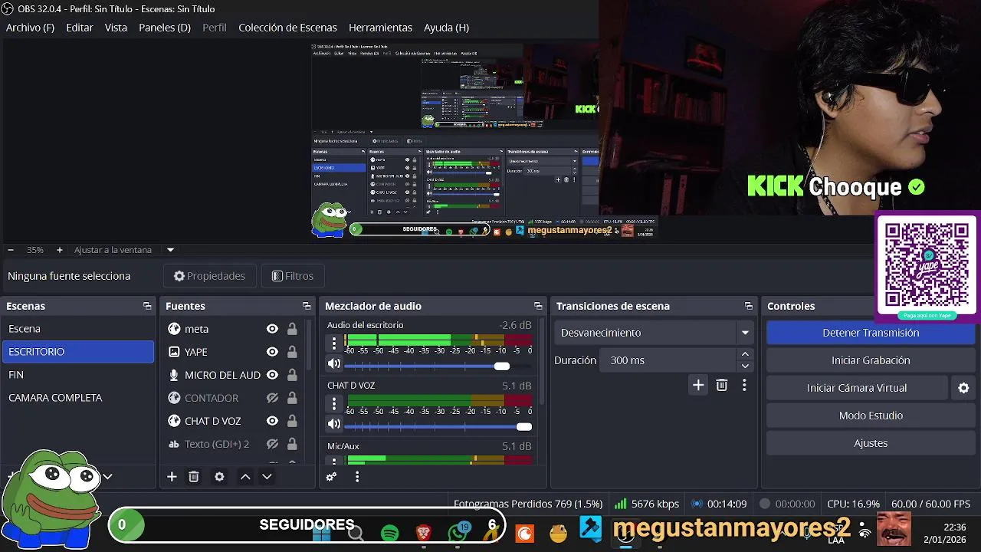The width and height of the screenshot is (981, 552).
Task: Add a scene transition with plus icon
Action: [x=698, y=385]
